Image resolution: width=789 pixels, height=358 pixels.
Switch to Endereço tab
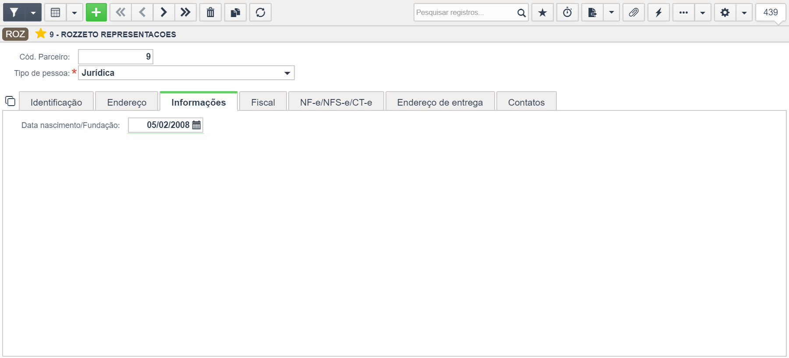(x=127, y=101)
